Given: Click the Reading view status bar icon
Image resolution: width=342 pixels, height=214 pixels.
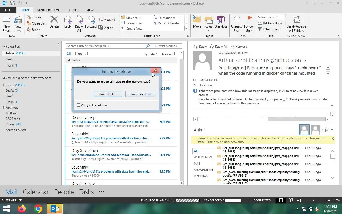Looking at the screenshot, I should pos(291,200).
